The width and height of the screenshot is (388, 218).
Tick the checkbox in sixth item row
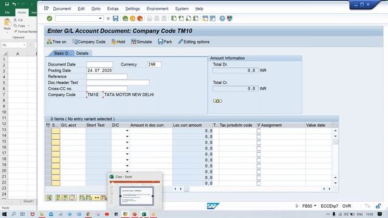(259, 160)
